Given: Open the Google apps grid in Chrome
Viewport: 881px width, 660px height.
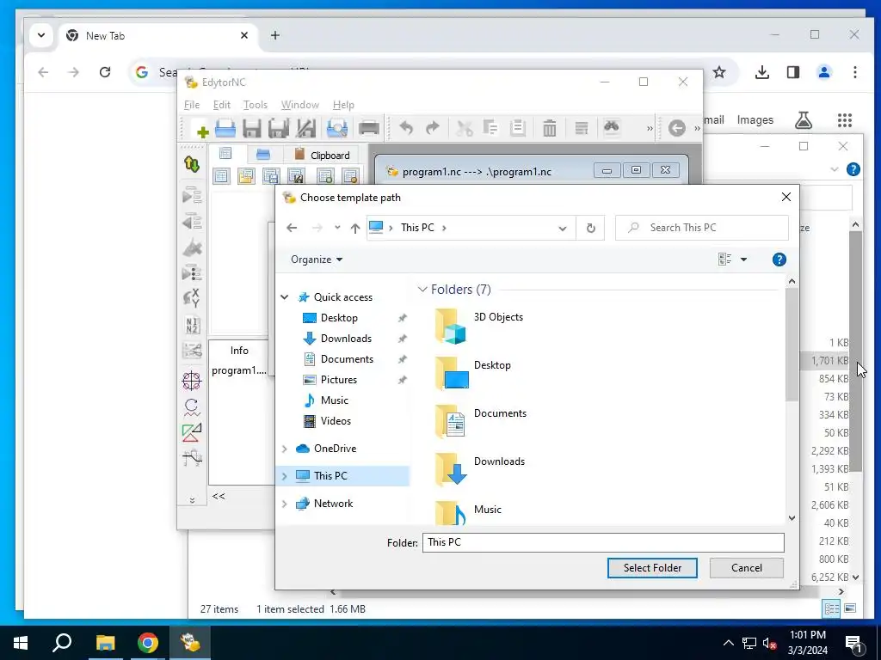Looking at the screenshot, I should (x=845, y=120).
